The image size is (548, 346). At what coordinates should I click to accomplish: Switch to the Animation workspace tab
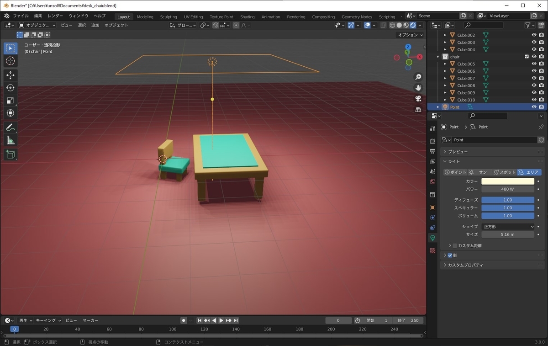tap(271, 17)
